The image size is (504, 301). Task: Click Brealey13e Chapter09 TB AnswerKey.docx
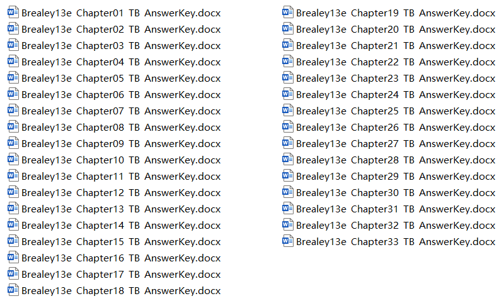(121, 144)
